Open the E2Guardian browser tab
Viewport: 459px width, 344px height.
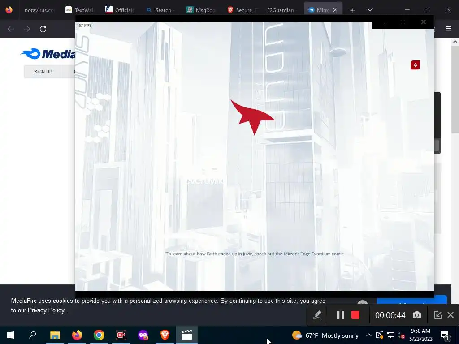point(281,10)
